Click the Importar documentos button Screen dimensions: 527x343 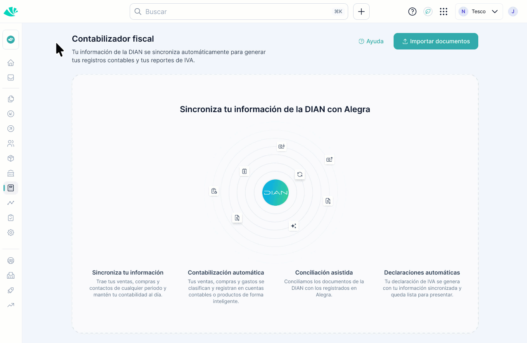coord(436,41)
